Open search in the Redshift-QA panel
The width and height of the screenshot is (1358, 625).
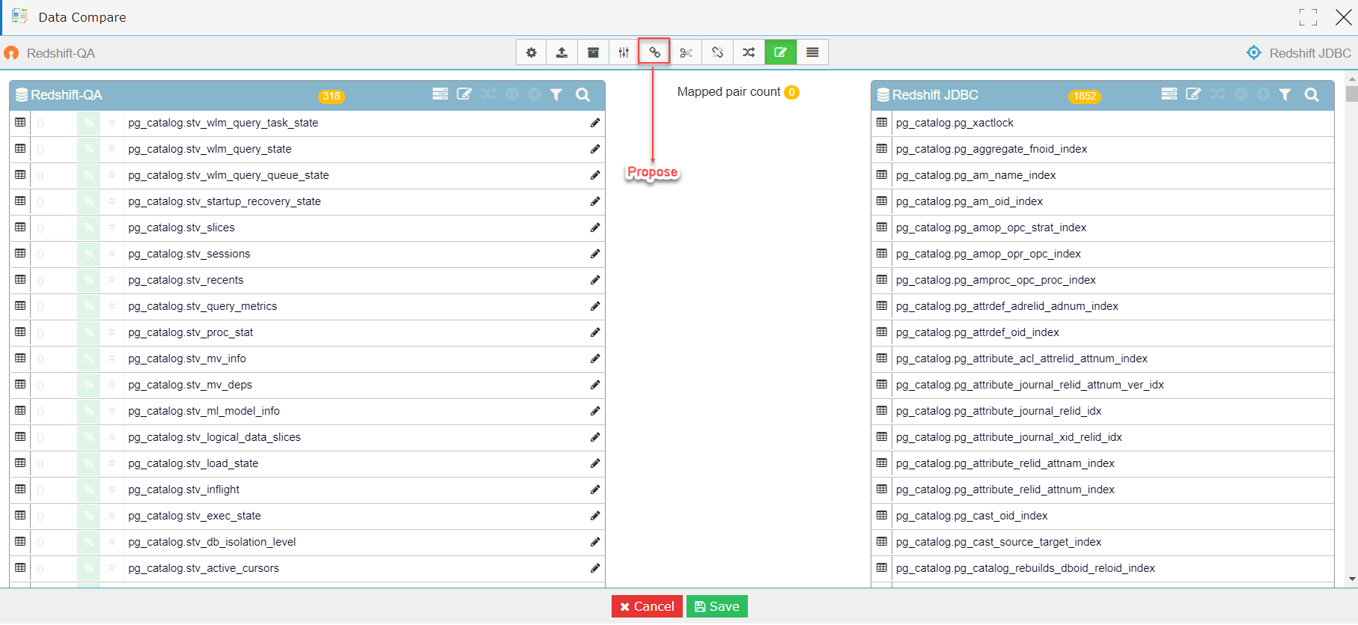point(582,94)
